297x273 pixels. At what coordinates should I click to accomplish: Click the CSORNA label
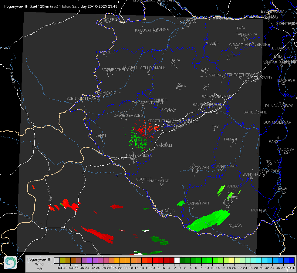[x=161, y=29]
